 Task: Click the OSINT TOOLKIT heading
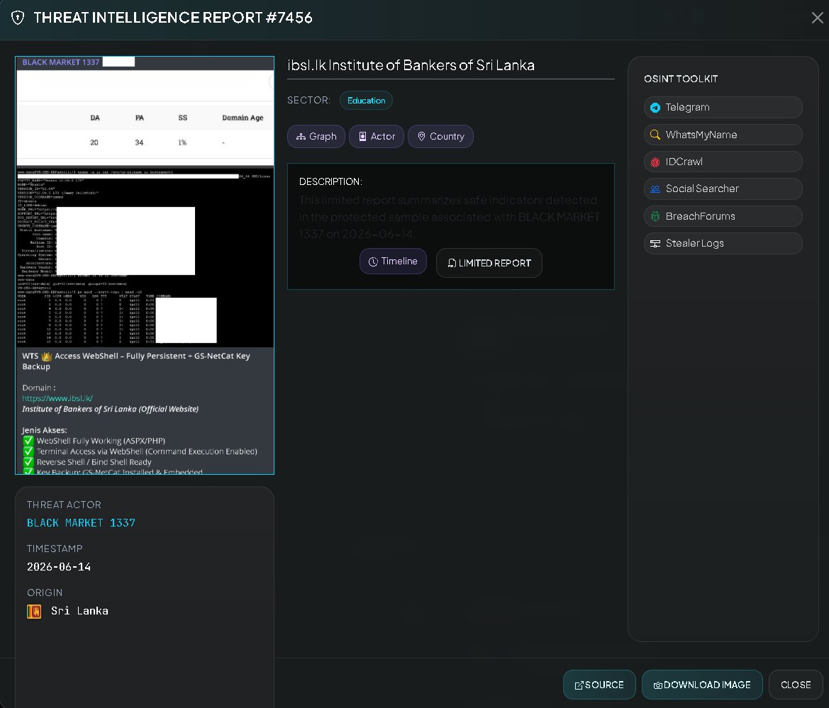(681, 79)
